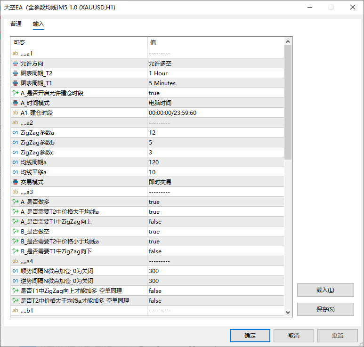Edit the ZigZag参数b value 5

pos(215,143)
